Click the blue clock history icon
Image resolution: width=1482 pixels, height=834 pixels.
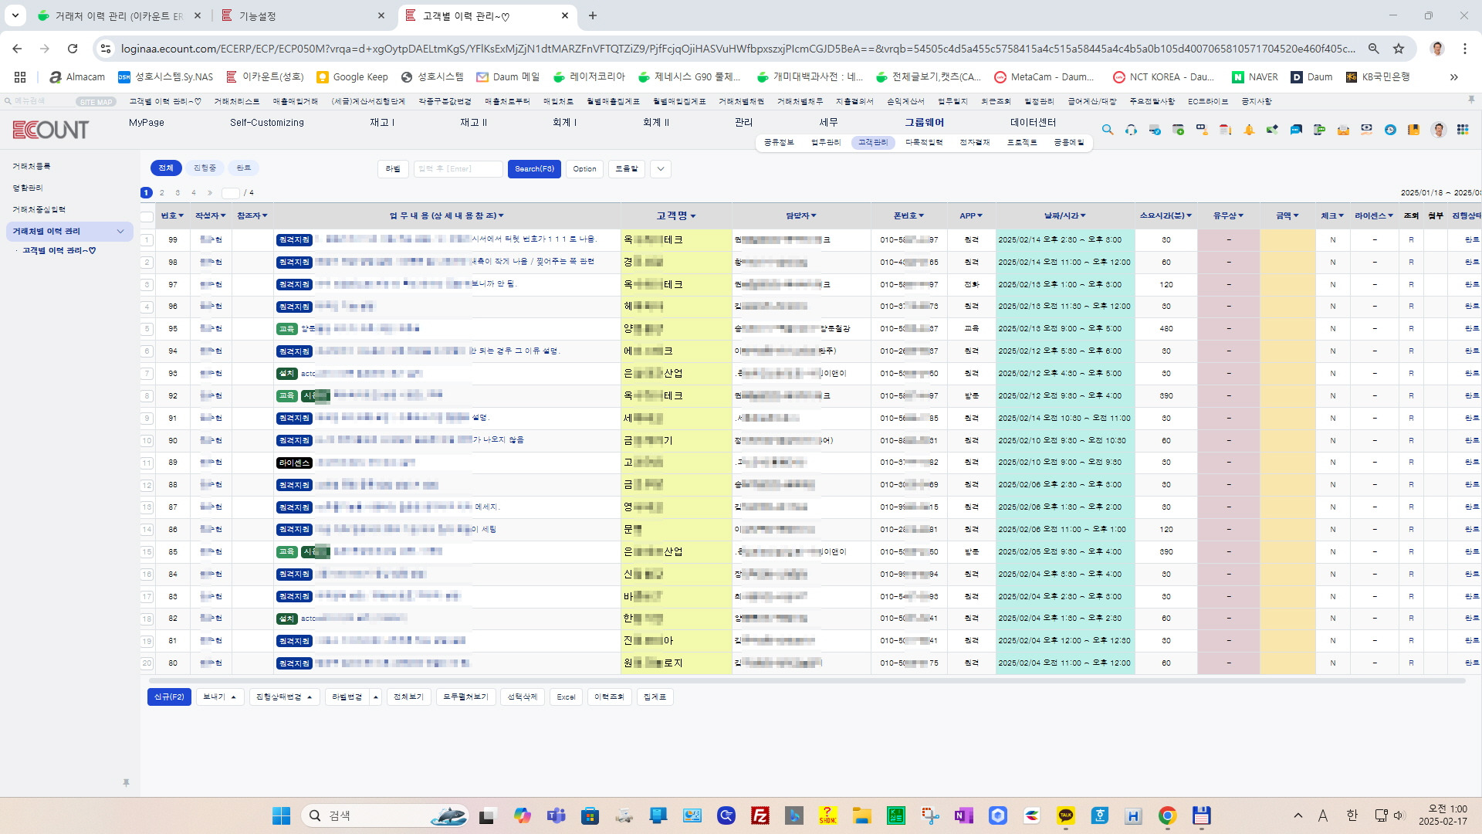click(x=1390, y=130)
